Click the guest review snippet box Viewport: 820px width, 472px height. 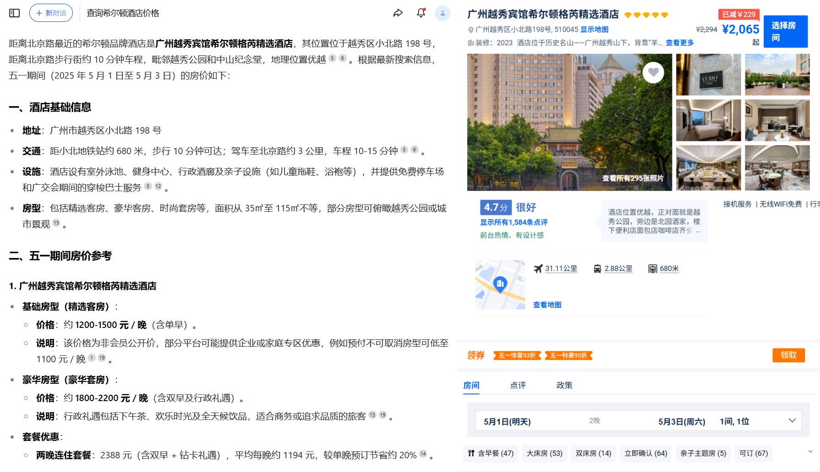point(654,221)
